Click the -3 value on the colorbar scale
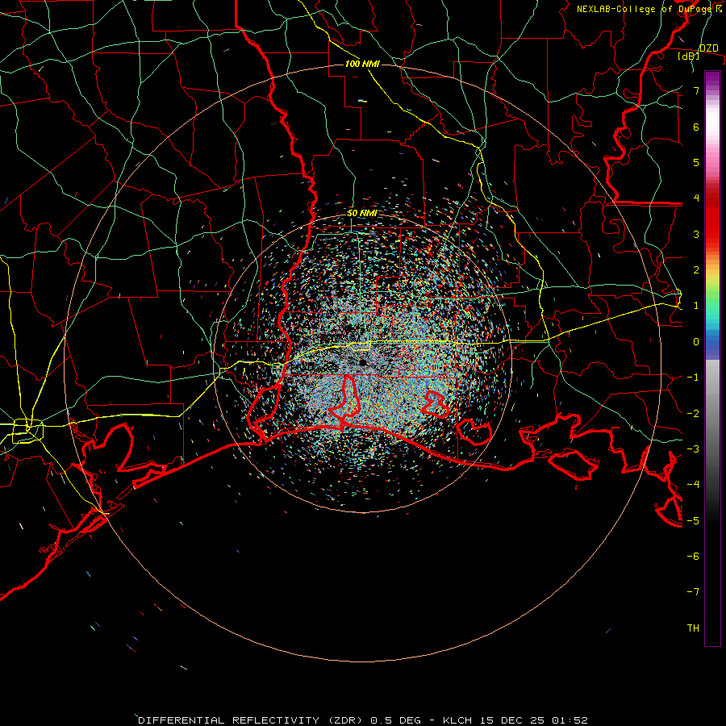The width and height of the screenshot is (726, 726). coord(693,449)
